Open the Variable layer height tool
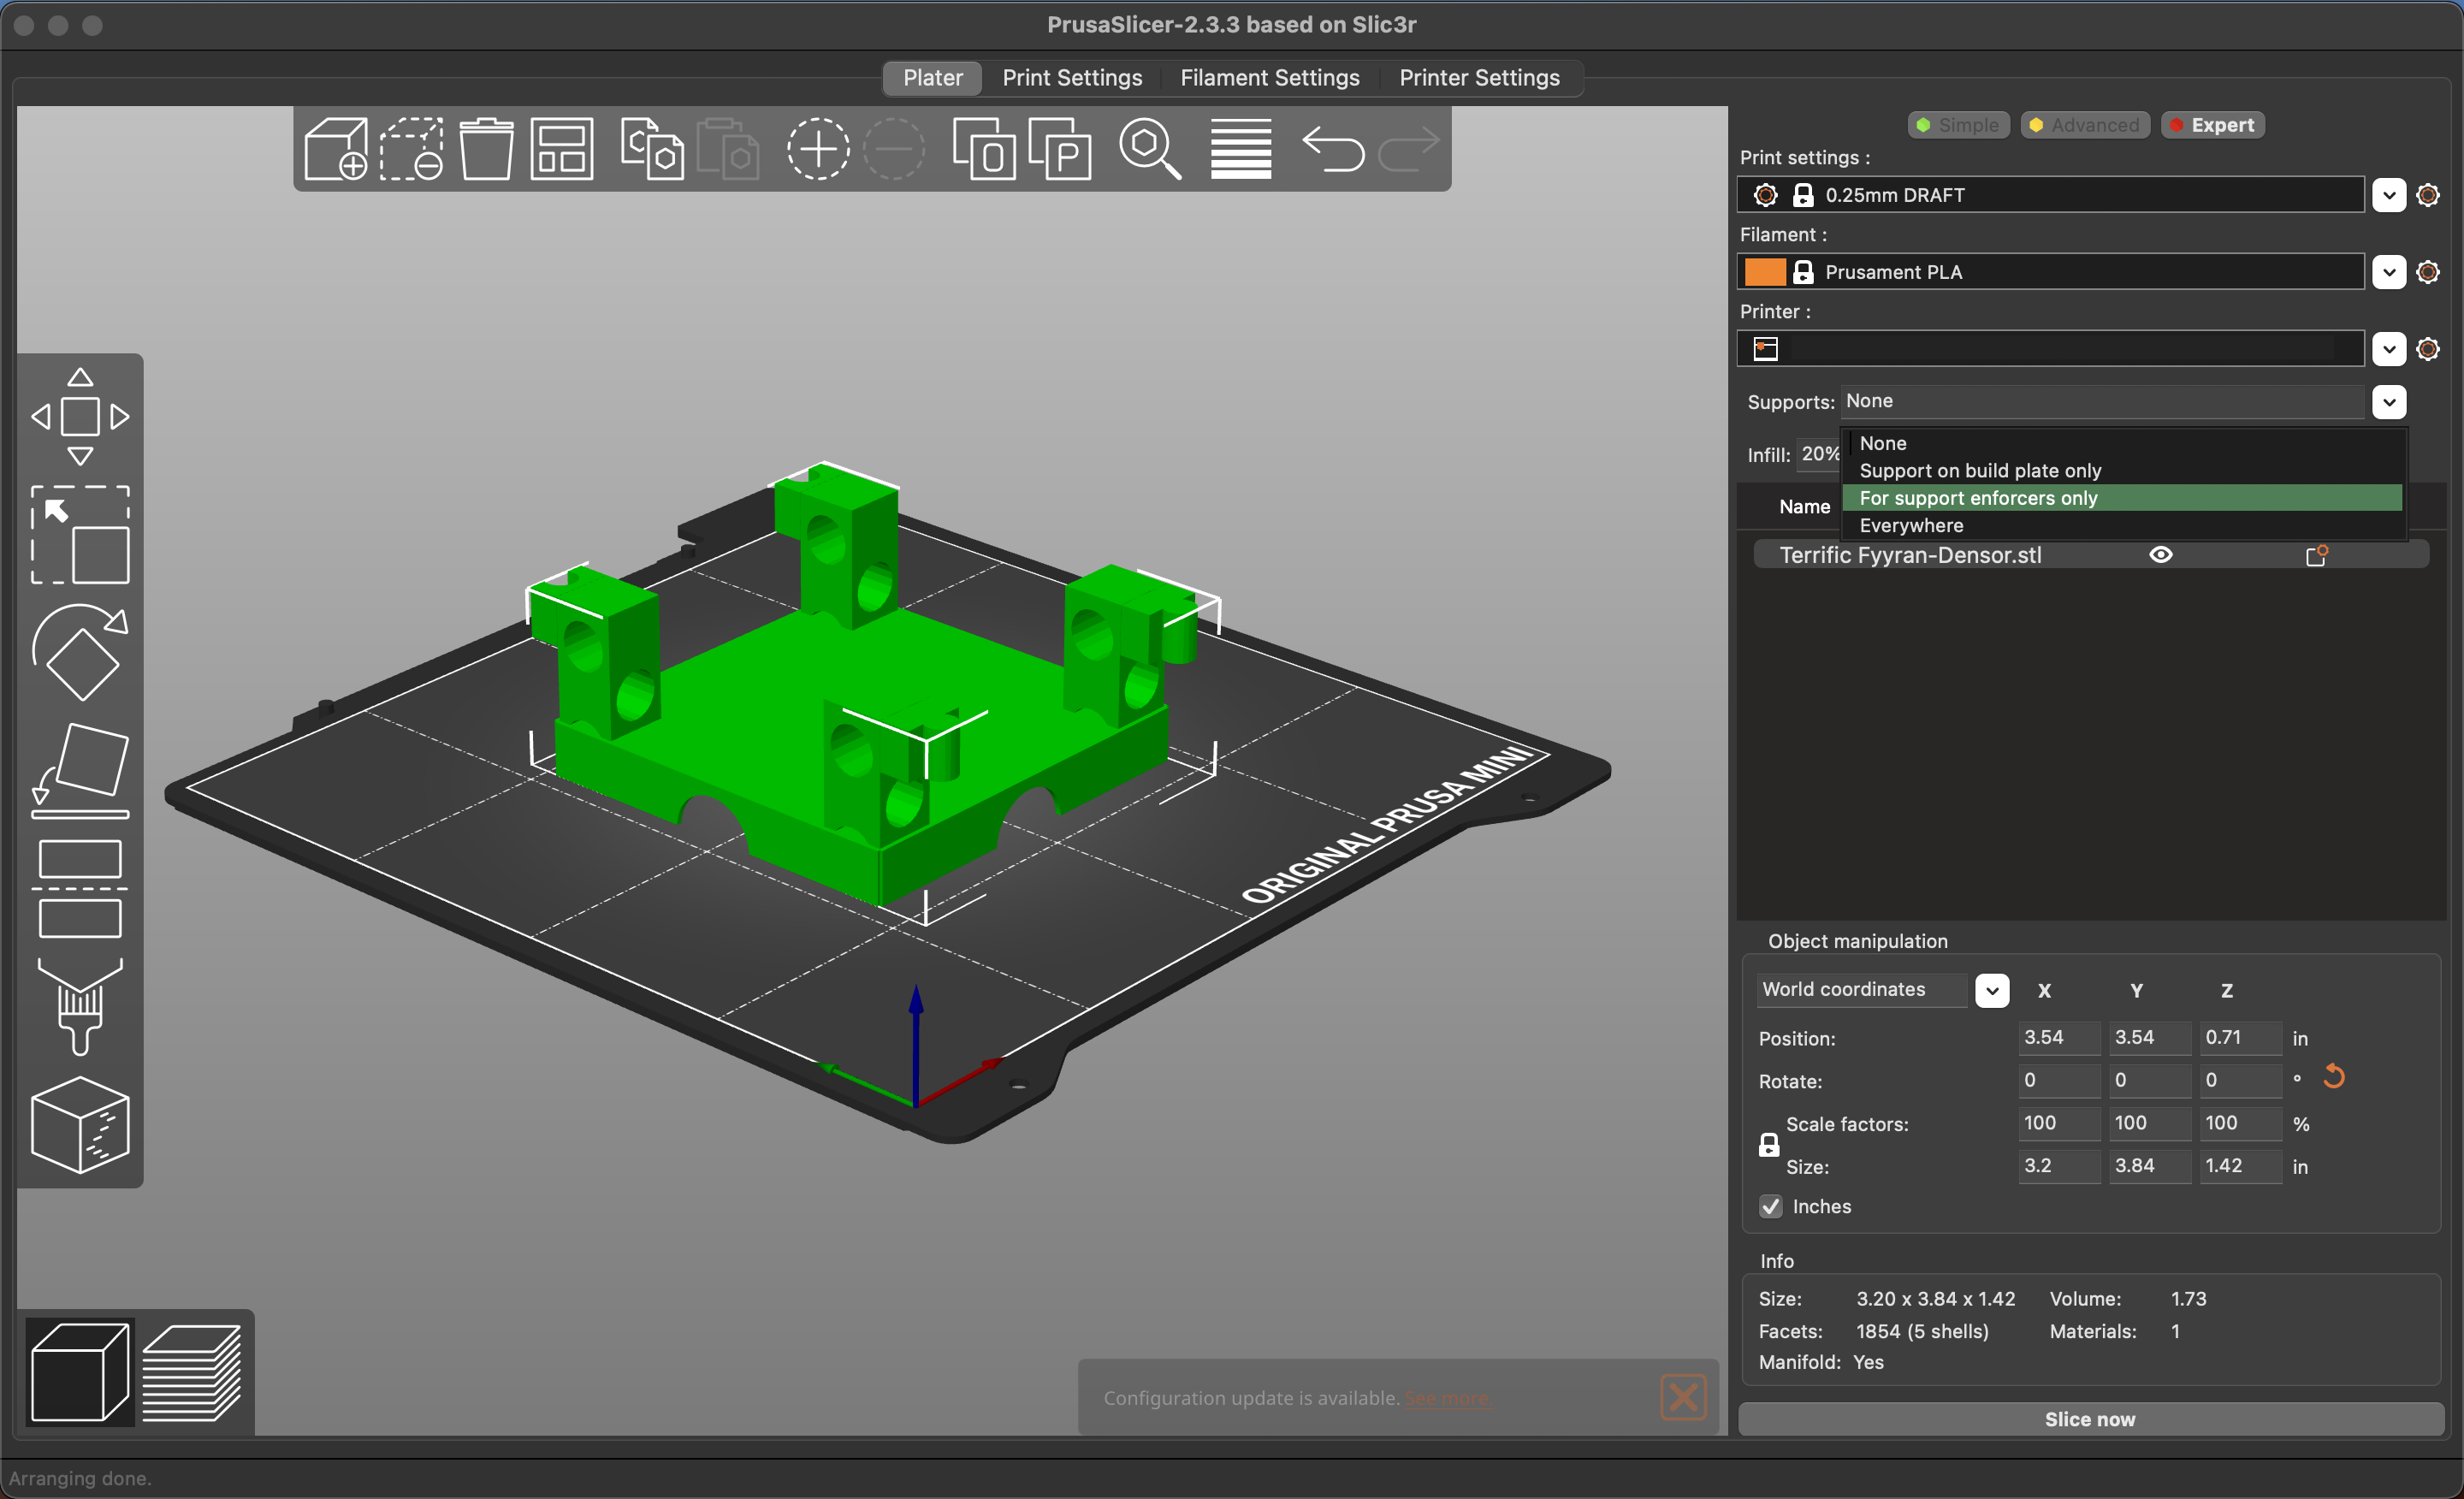 [x=1240, y=148]
